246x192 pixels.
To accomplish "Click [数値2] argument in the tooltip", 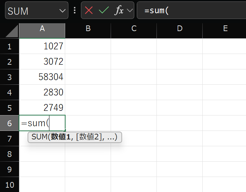I will (89, 137).
